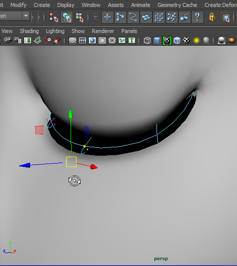Click the blue Z-axis move arrow
The image size is (237, 266).
(25, 166)
